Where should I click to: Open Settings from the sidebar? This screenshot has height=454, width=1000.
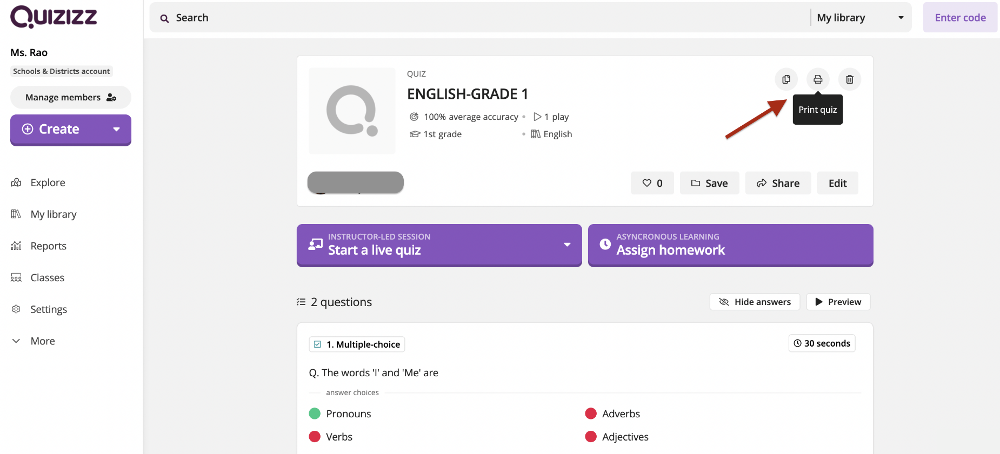coord(49,309)
